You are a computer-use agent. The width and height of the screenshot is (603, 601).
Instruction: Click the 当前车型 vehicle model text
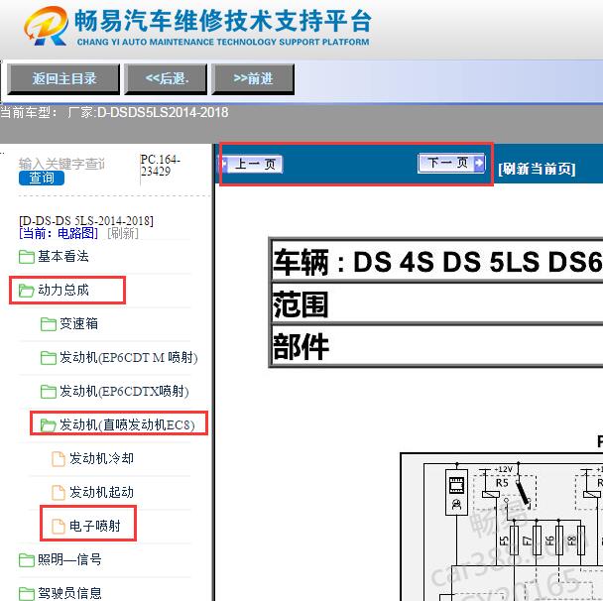click(x=114, y=113)
